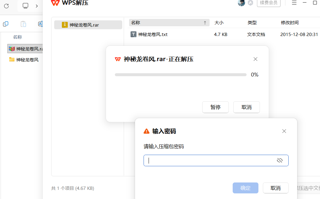Click the 修改时间 column header
This screenshot has height=199, width=320.
tap(290, 22)
